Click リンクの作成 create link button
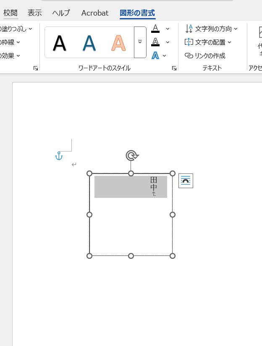Screen dimensions: 262x346 tap(205, 56)
